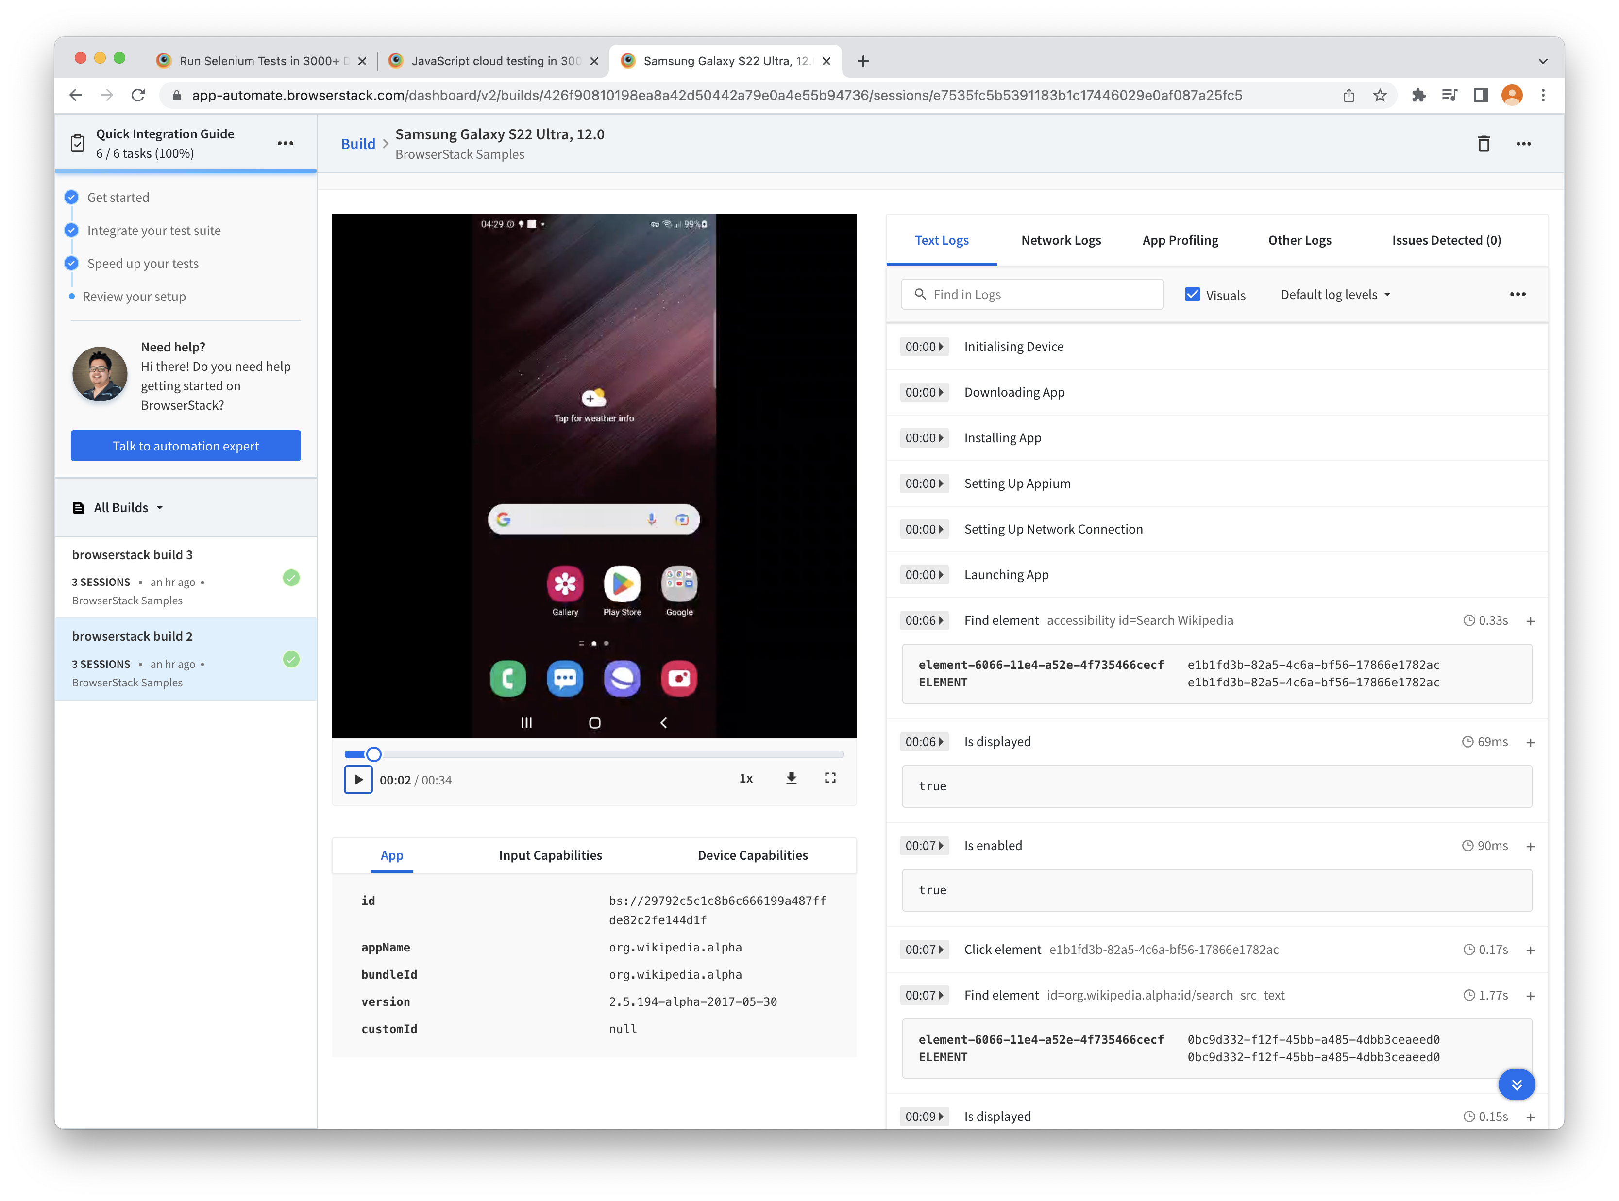Download the session video
This screenshot has height=1201, width=1619.
[792, 779]
